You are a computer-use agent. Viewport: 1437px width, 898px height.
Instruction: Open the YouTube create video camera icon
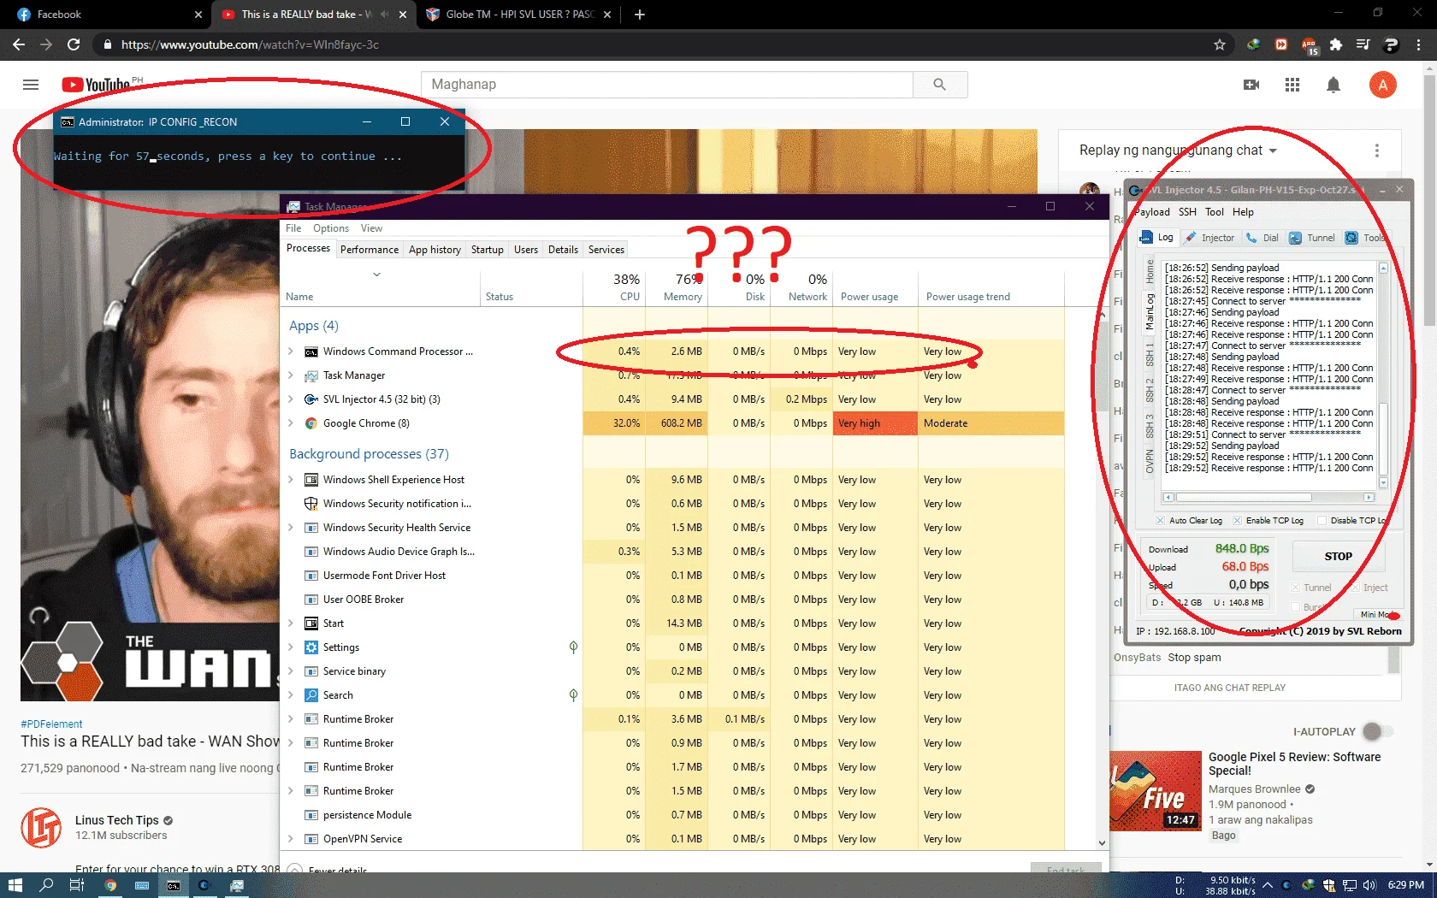(x=1251, y=85)
